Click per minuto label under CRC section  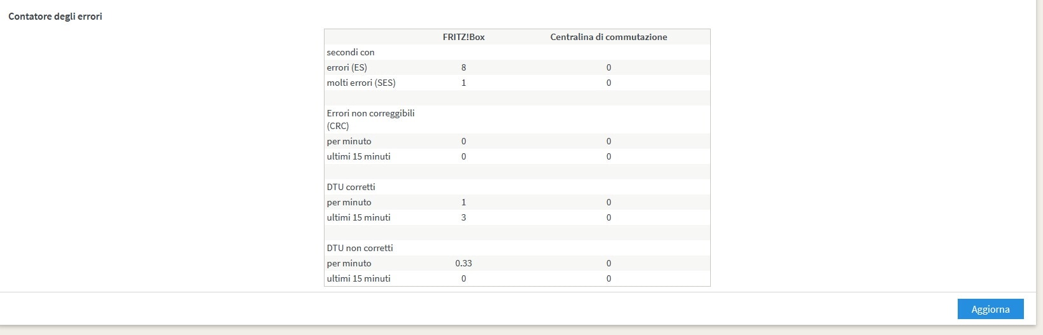point(349,141)
